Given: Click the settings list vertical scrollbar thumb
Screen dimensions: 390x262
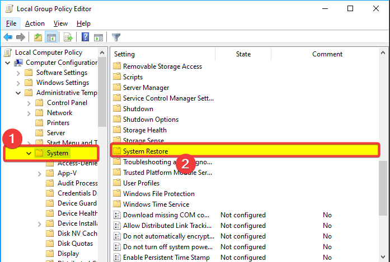Looking at the screenshot, I should [383, 188].
